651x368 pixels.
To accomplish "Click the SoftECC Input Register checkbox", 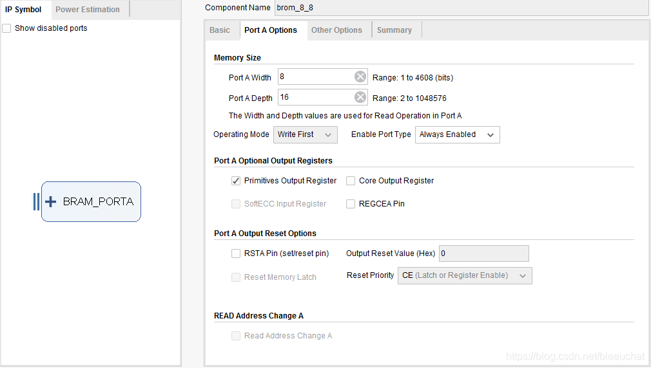I will tap(236, 204).
